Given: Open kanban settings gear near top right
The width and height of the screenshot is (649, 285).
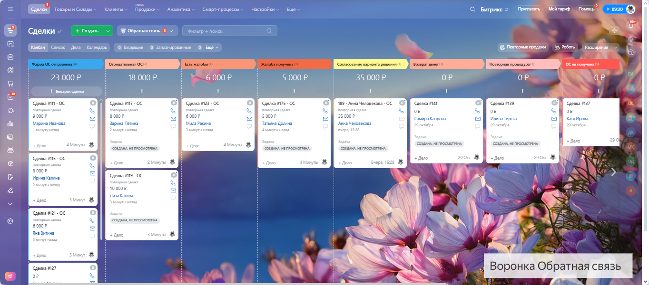Looking at the screenshot, I should (x=615, y=30).
